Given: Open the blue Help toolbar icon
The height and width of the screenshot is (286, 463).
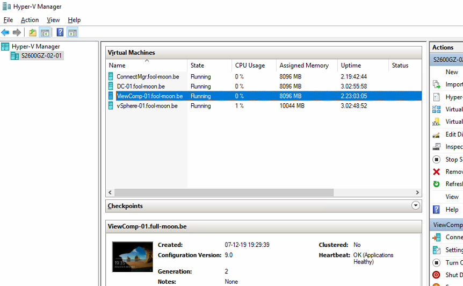Looking at the screenshot, I should (60, 32).
